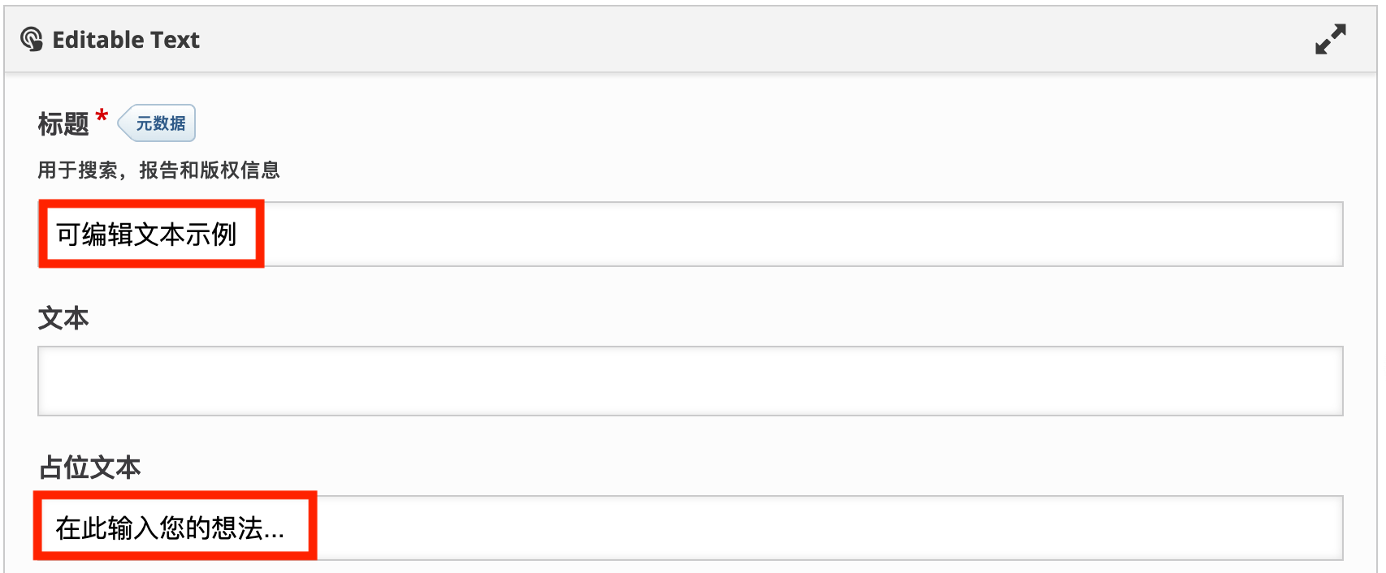Click the far right end of 占位文本 input
Image resolution: width=1386 pixels, height=573 pixels.
point(1328,528)
